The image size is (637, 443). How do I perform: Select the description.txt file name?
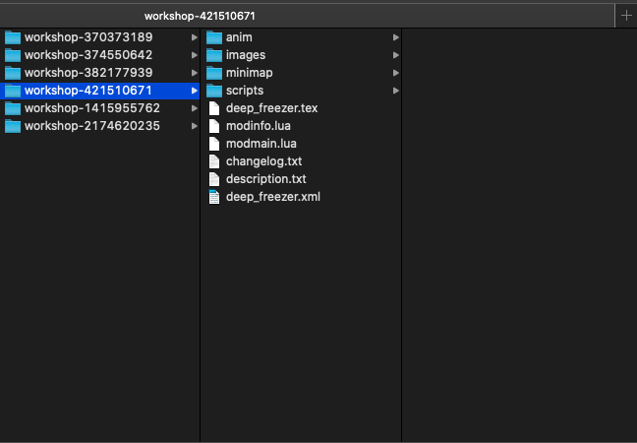(266, 178)
